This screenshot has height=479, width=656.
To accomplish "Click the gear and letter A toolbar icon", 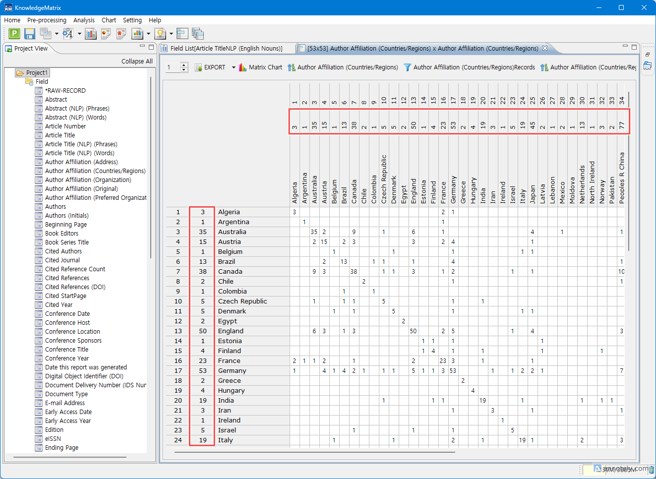I will click(68, 34).
